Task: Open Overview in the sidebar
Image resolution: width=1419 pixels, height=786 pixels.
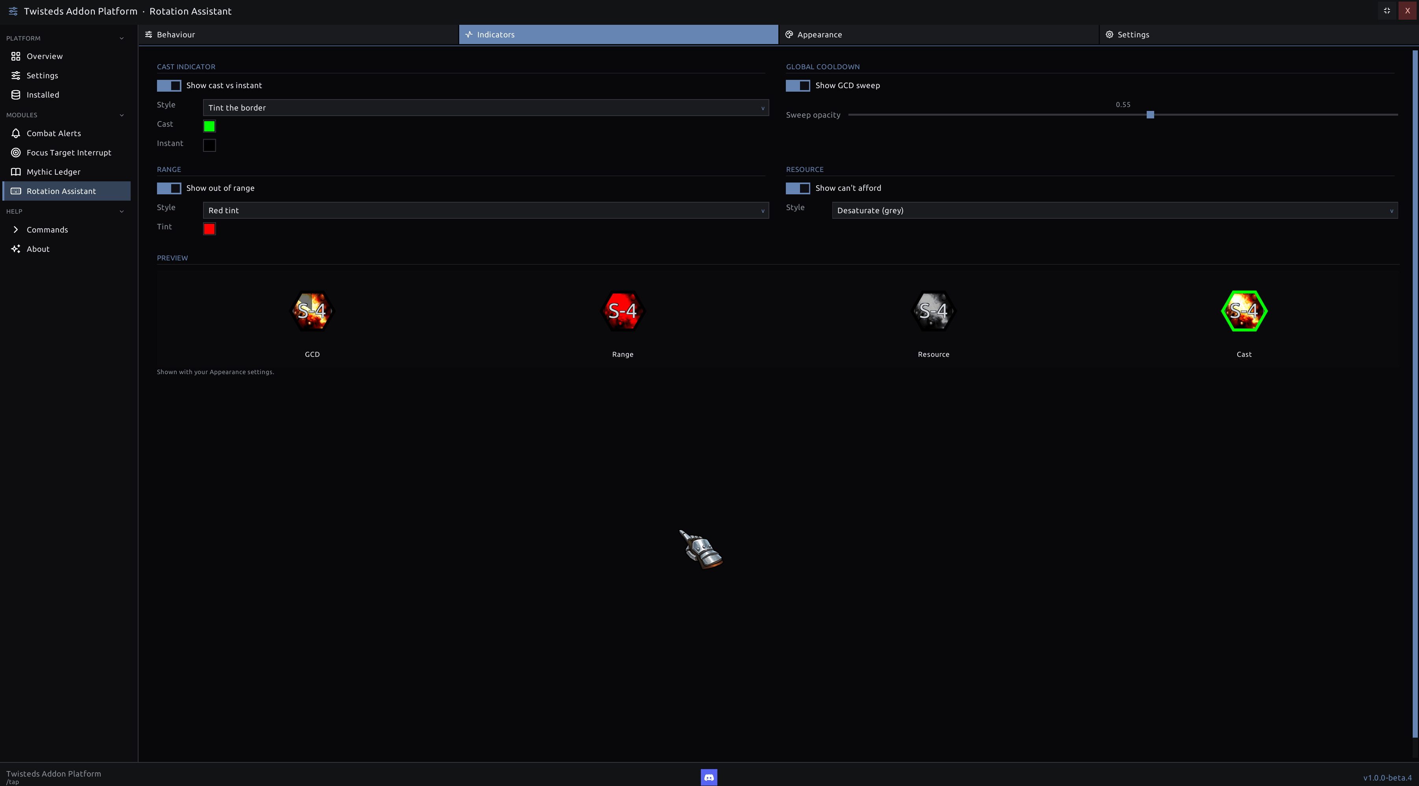Action: point(67,56)
